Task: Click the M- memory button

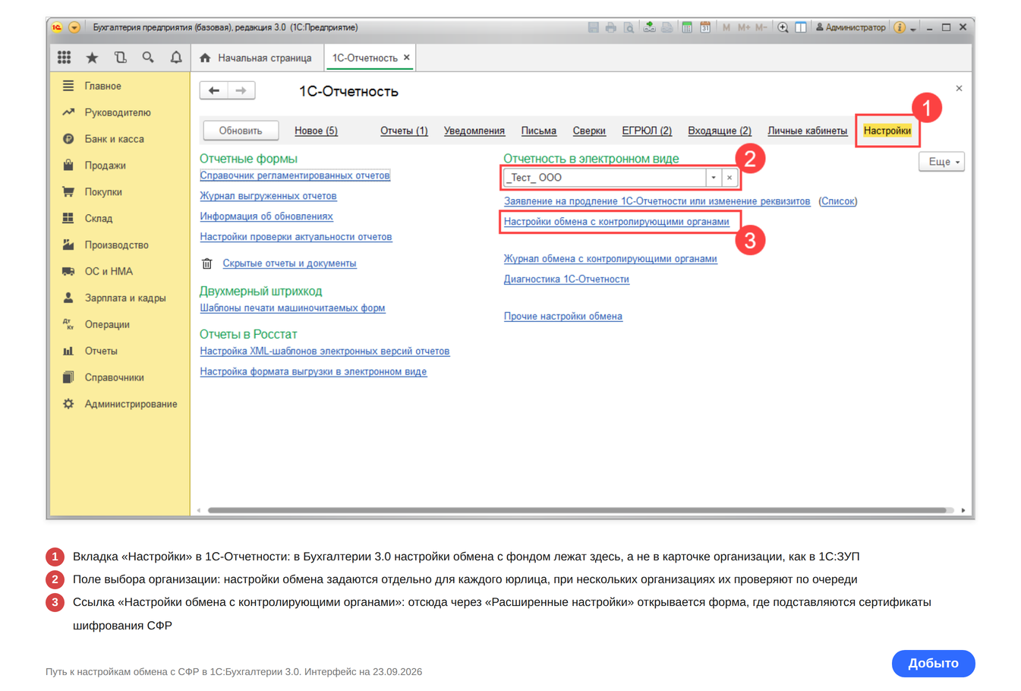Action: click(x=761, y=27)
